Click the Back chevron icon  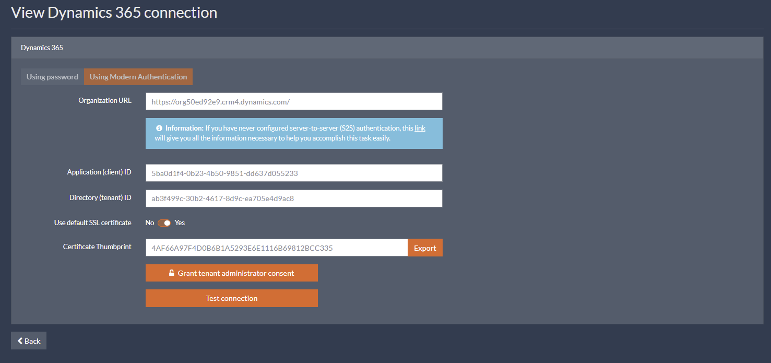click(20, 341)
